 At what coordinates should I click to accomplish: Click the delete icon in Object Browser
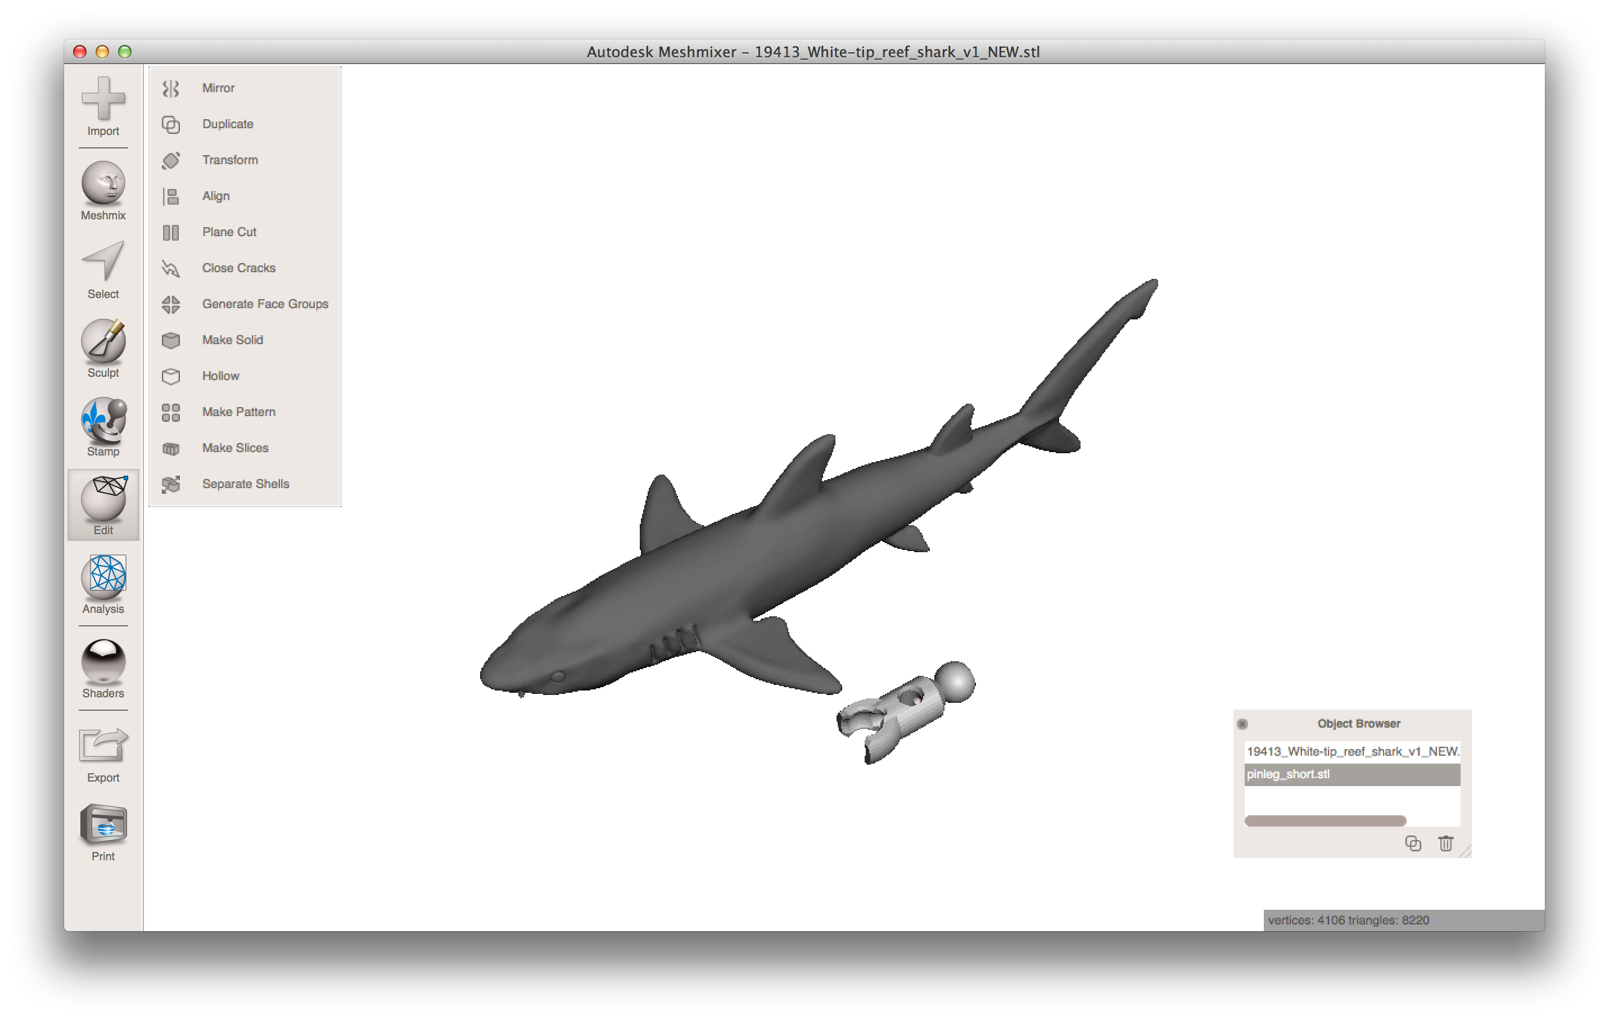click(x=1445, y=843)
